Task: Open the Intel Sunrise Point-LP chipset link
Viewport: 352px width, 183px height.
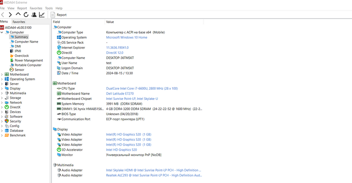Action: tap(132, 99)
